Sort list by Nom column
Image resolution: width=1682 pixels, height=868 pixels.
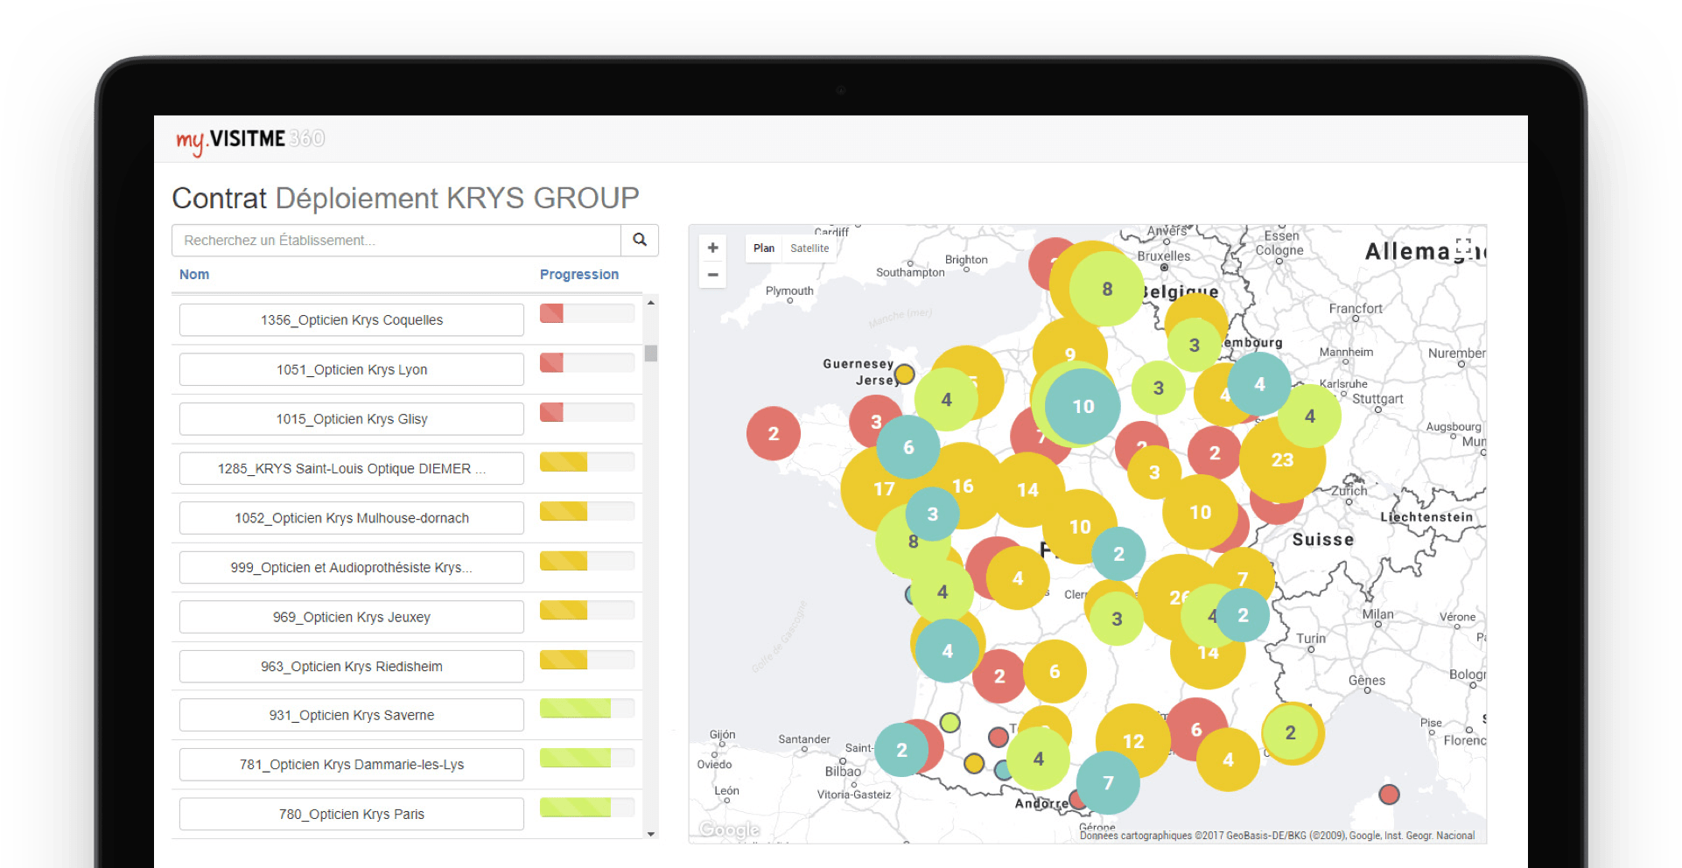coord(194,275)
